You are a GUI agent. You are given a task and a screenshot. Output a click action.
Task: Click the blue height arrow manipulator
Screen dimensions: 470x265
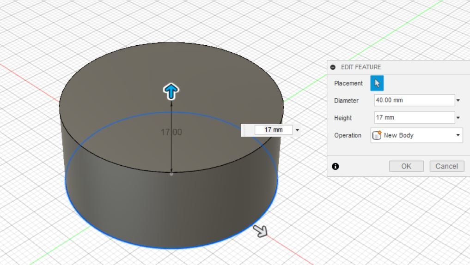coord(171,91)
